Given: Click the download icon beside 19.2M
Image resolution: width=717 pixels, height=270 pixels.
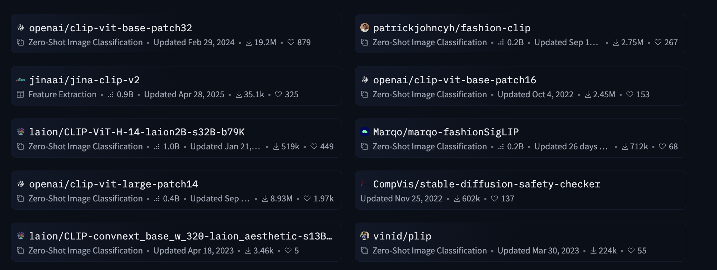Looking at the screenshot, I should [249, 42].
